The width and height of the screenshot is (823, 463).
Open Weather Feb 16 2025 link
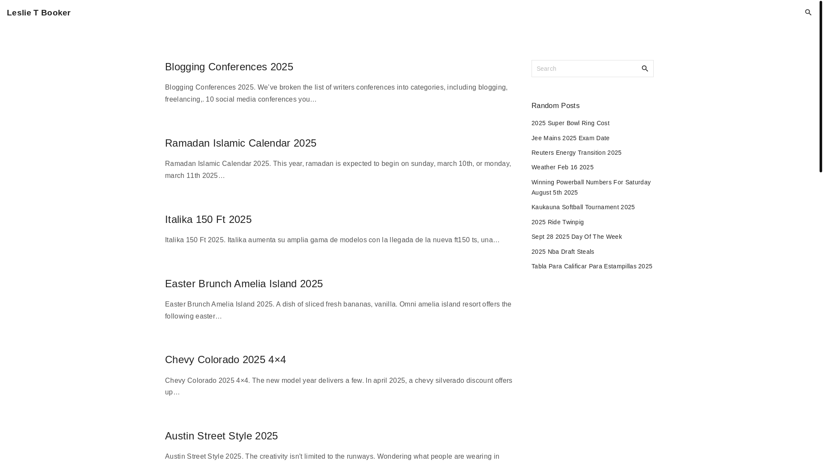tap(562, 167)
